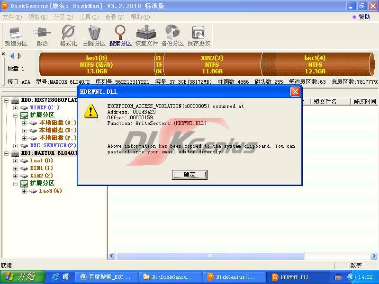Expand the WINXP (C:) tree node

pyautogui.click(x=16, y=108)
